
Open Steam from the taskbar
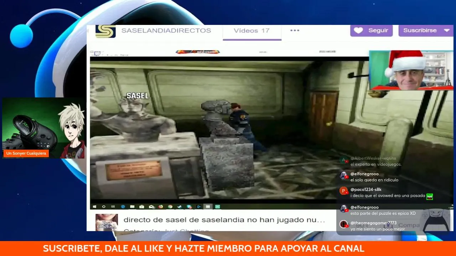[180, 207]
